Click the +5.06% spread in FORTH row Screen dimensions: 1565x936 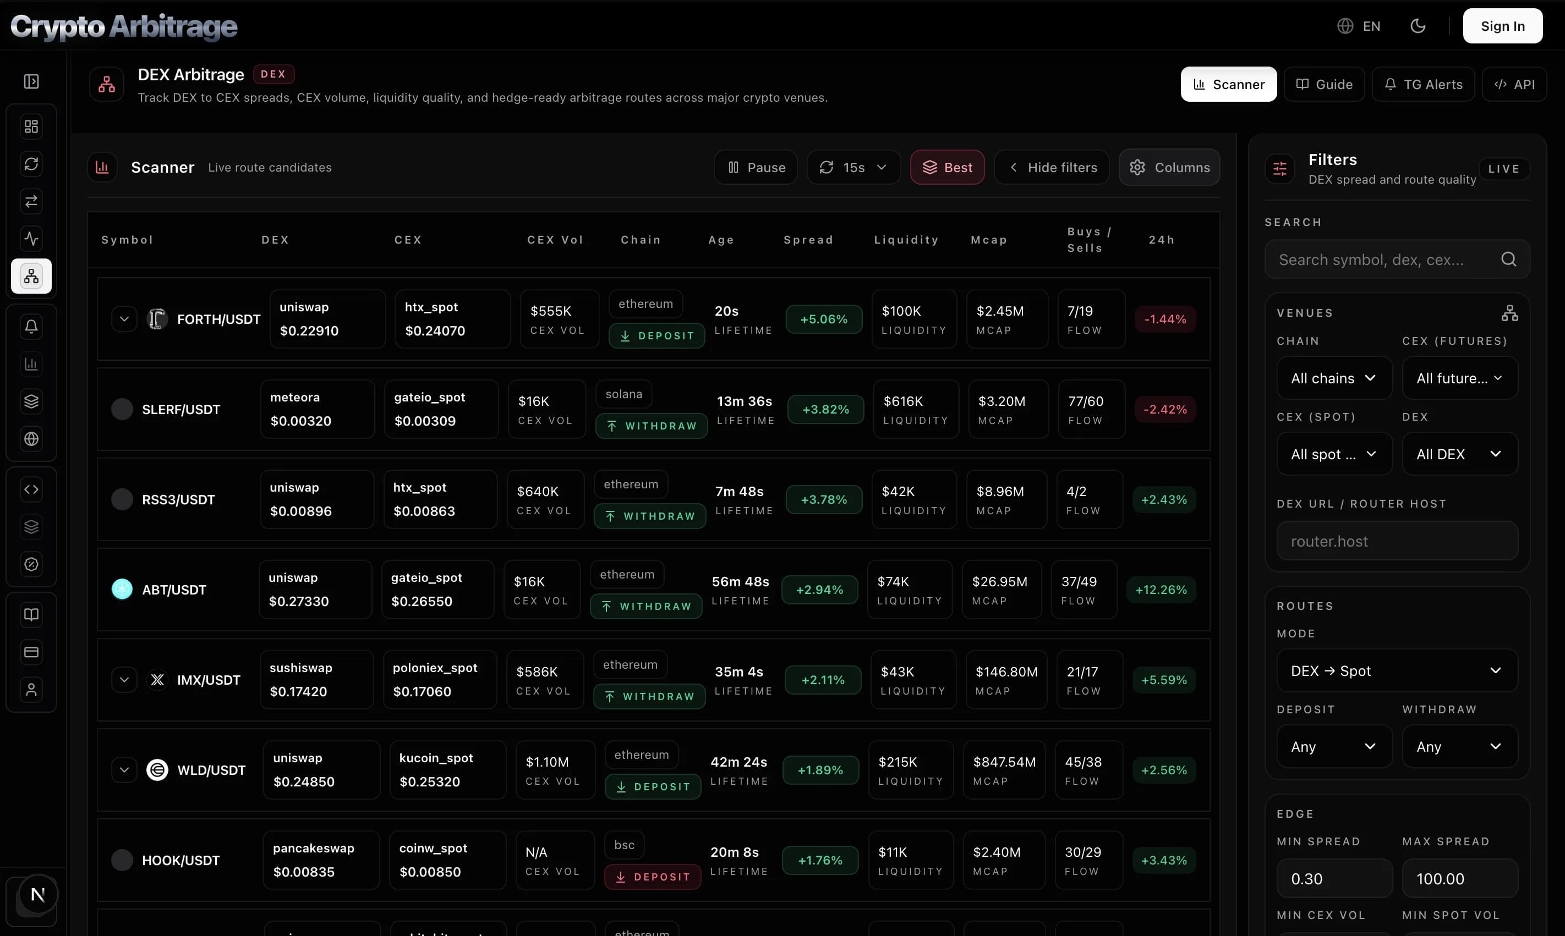pyautogui.click(x=824, y=319)
